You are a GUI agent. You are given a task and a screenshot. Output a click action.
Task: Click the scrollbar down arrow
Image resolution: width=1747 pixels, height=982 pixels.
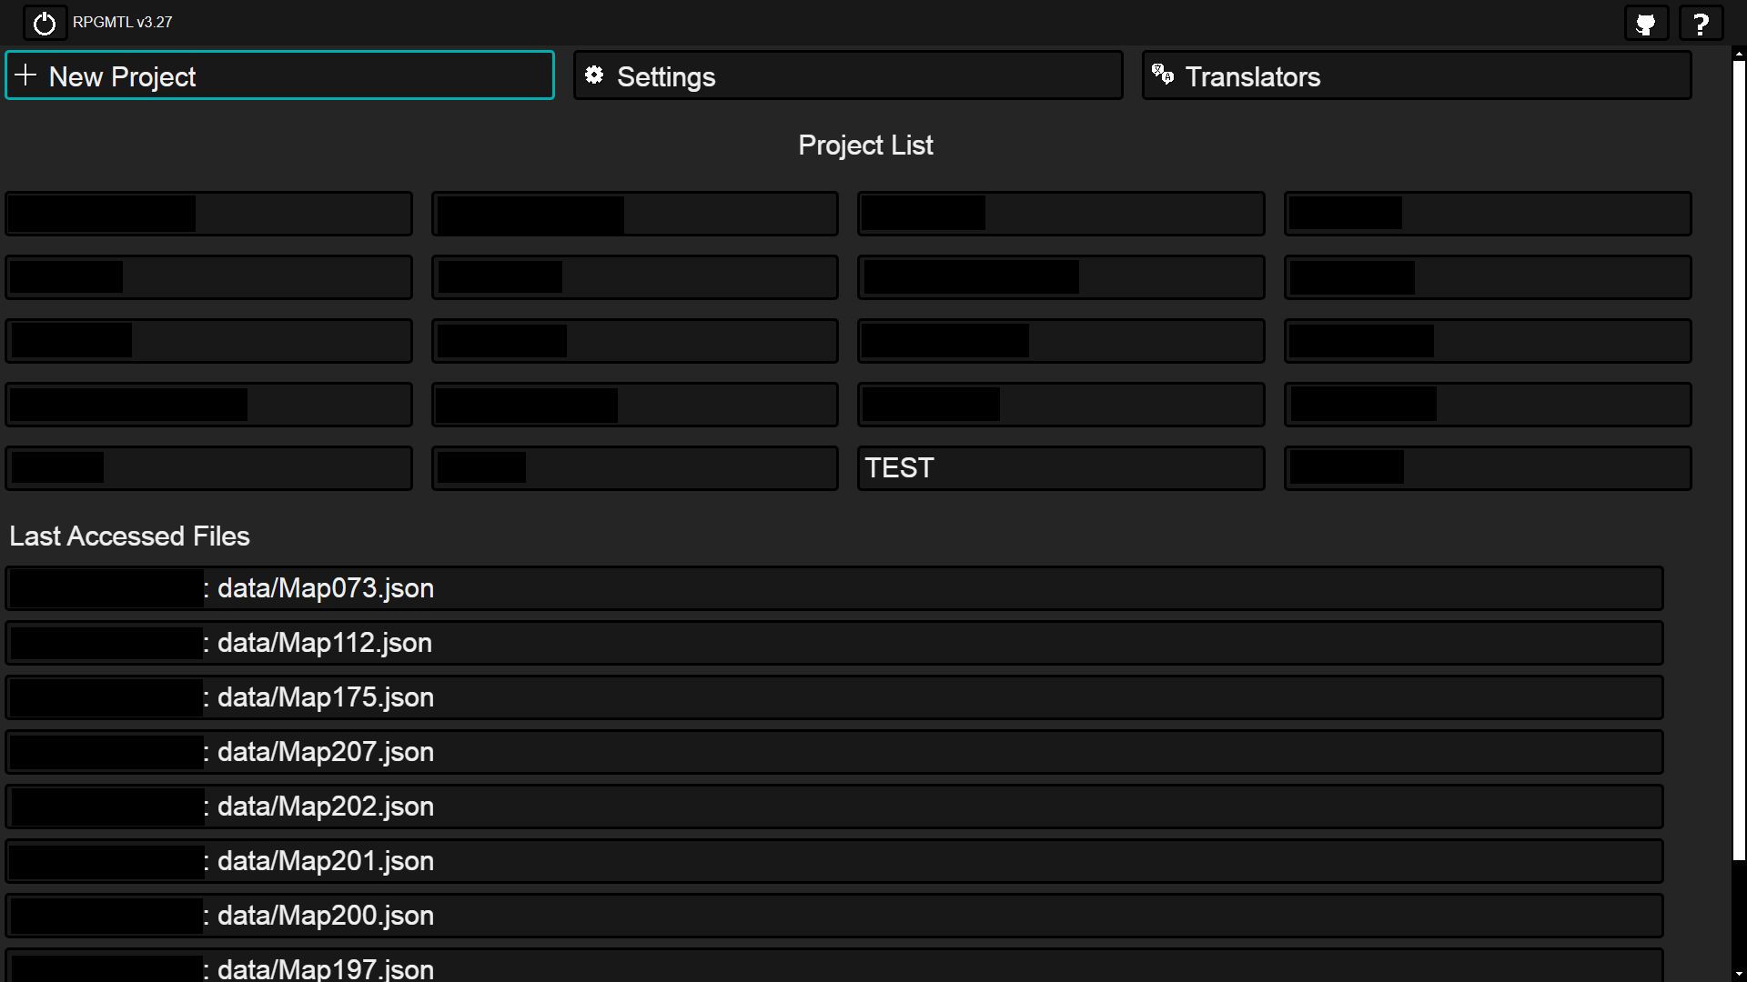pyautogui.click(x=1738, y=974)
